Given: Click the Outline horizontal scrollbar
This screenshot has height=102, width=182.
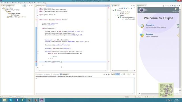Looking at the screenshot, I should tap(121, 71).
